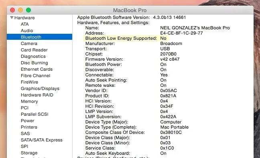Click the Remote wake label
The height and width of the screenshot is (158, 260).
click(x=100, y=85)
